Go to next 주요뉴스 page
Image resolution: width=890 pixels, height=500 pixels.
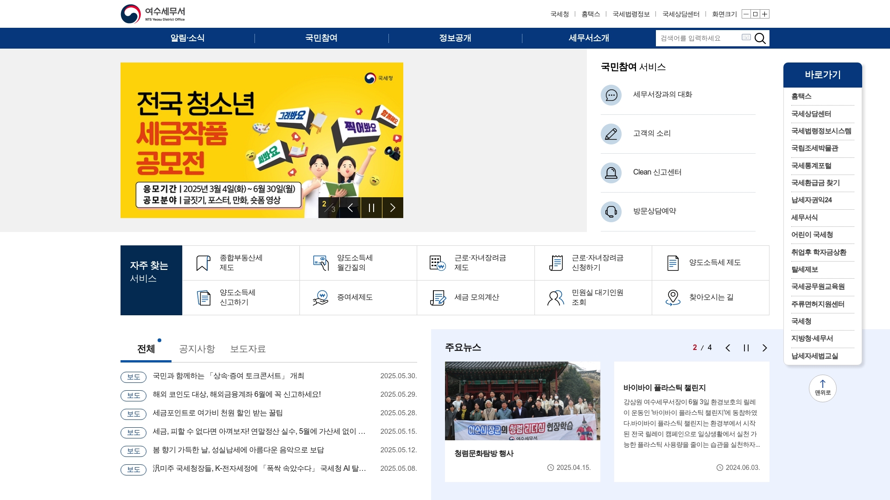765,348
